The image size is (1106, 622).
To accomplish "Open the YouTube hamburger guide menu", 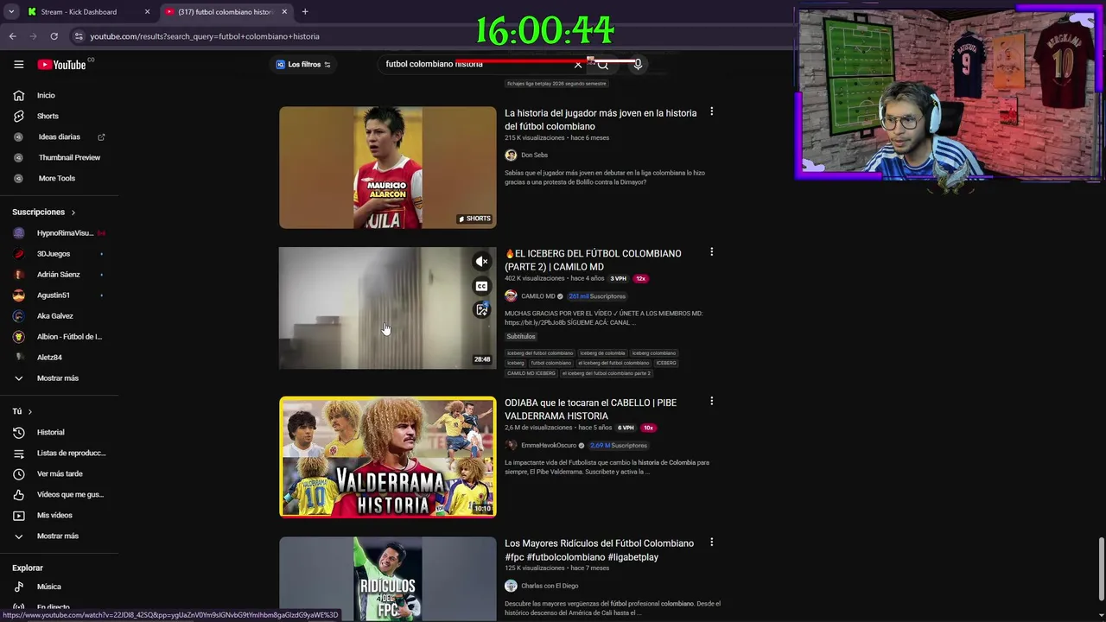I will tap(18, 64).
